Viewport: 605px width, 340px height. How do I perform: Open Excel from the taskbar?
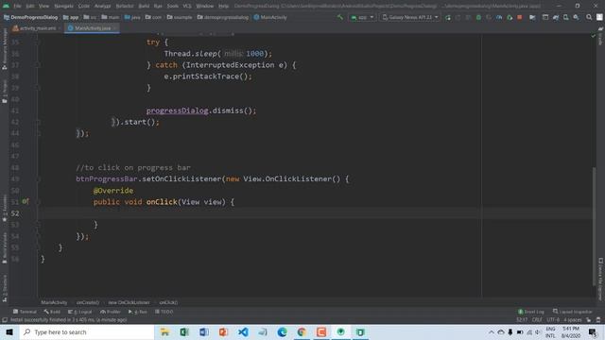pos(184,331)
